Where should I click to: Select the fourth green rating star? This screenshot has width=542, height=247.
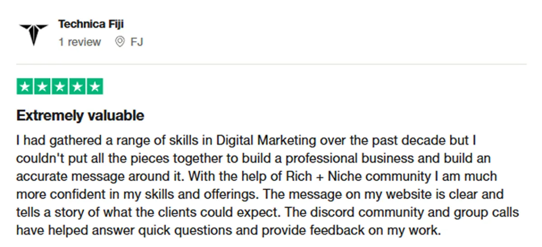[77, 86]
